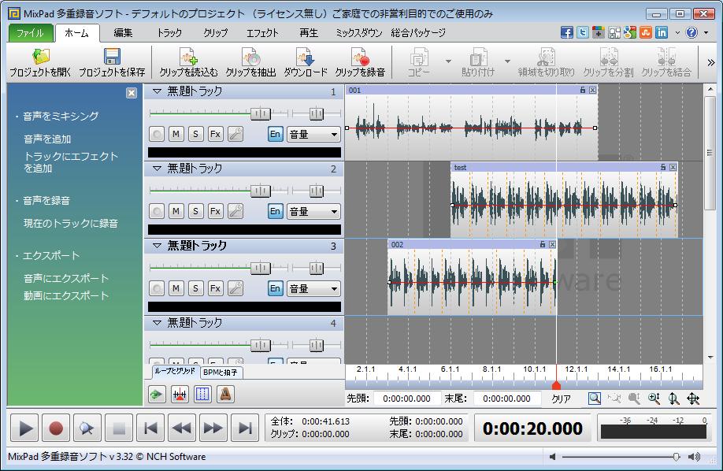Click the dotted grid display icon
The width and height of the screenshot is (723, 471).
[x=202, y=395]
